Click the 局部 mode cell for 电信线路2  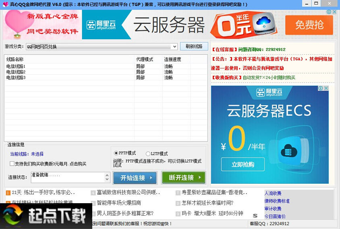tap(140, 72)
